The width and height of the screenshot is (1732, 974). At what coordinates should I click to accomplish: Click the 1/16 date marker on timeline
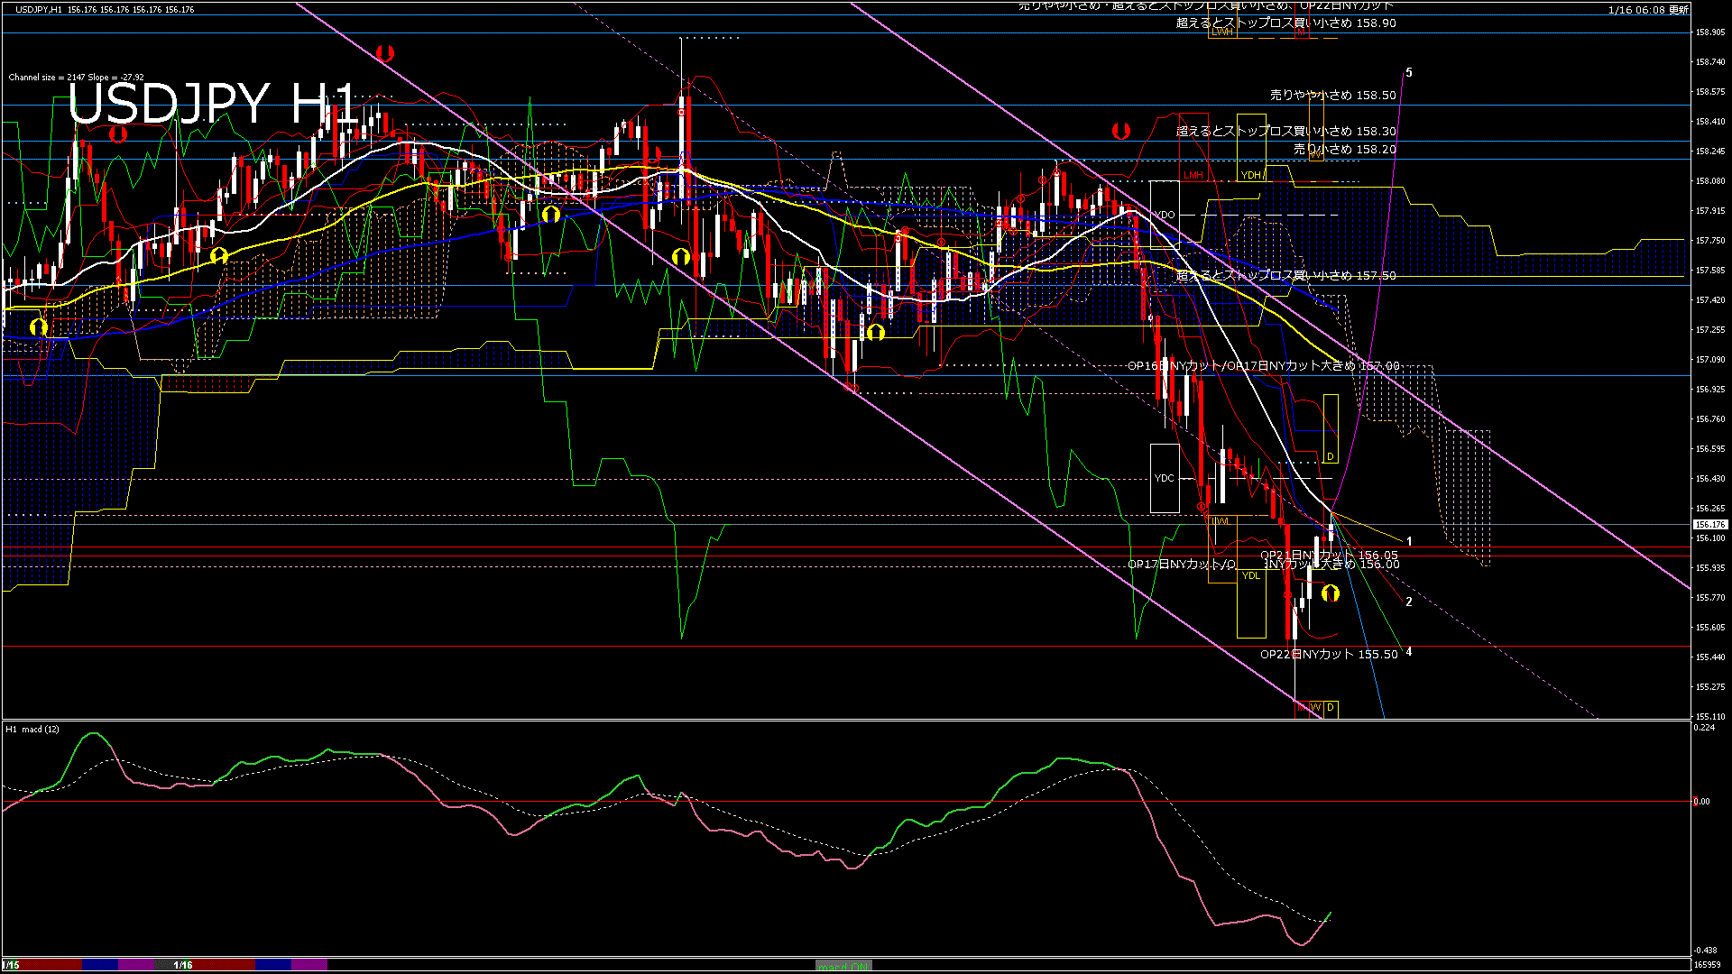(x=183, y=965)
